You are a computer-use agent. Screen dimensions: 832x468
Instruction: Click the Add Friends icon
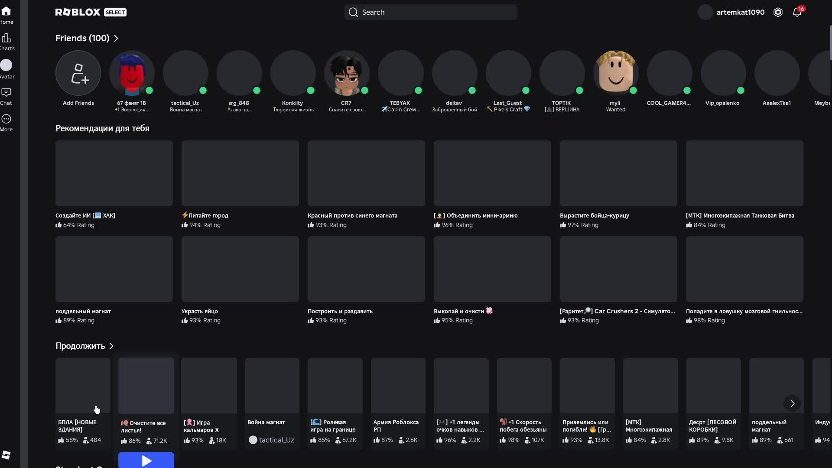pos(78,73)
